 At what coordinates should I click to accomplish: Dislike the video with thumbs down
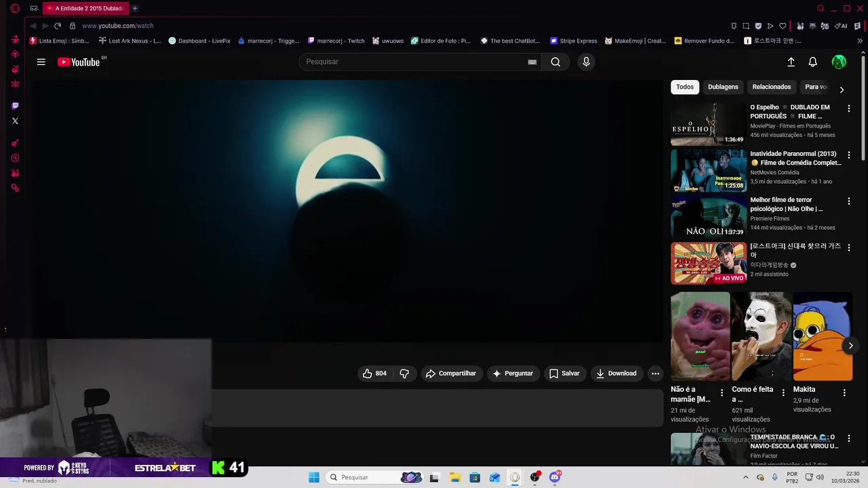tap(404, 373)
